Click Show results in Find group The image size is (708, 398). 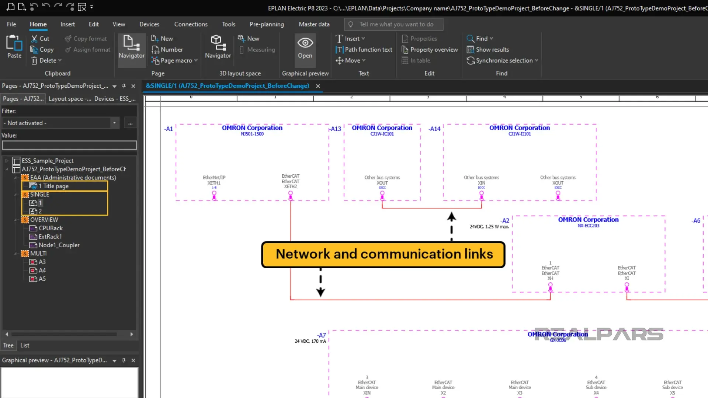pyautogui.click(x=487, y=49)
